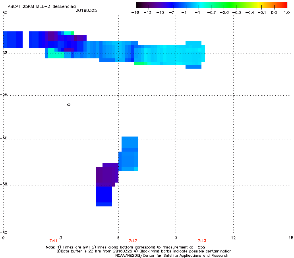Click the -16 colorbar label

(x=135, y=13)
